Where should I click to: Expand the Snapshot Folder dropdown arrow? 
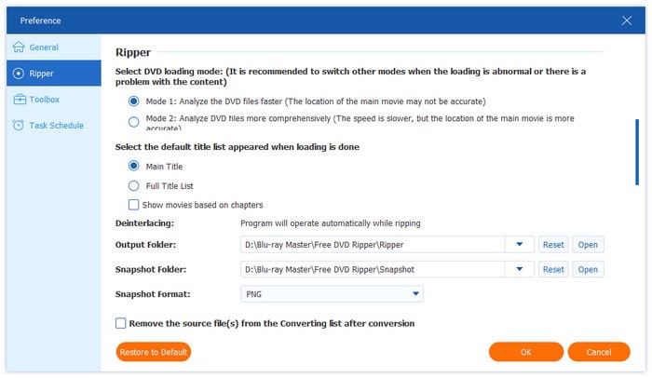(519, 269)
